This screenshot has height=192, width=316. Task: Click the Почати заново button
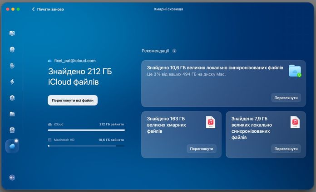pyautogui.click(x=48, y=9)
